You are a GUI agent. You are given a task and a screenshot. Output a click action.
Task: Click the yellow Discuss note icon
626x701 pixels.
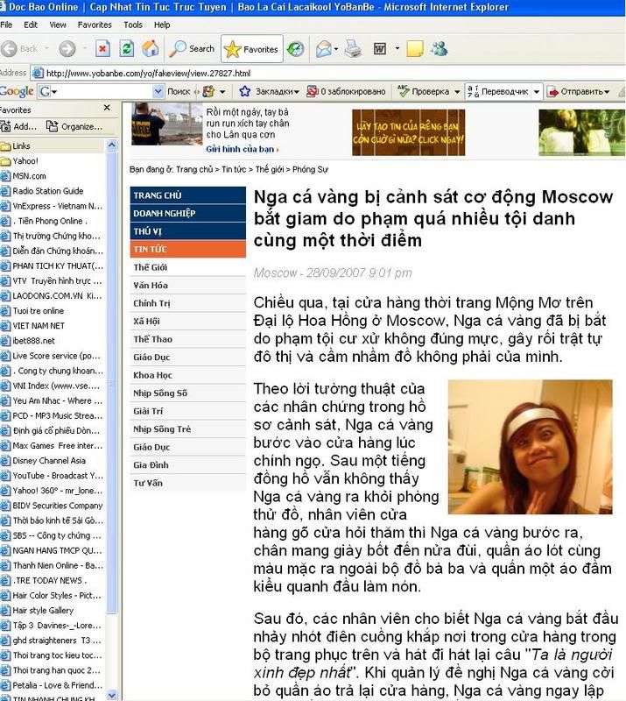coord(415,48)
